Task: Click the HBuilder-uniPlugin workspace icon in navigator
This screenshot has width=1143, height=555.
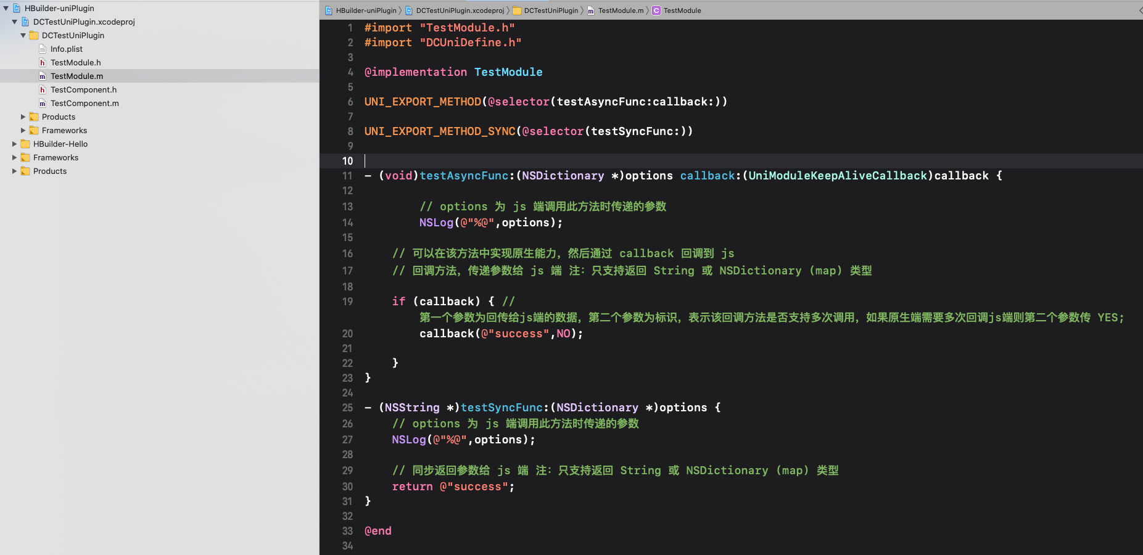Action: point(17,8)
